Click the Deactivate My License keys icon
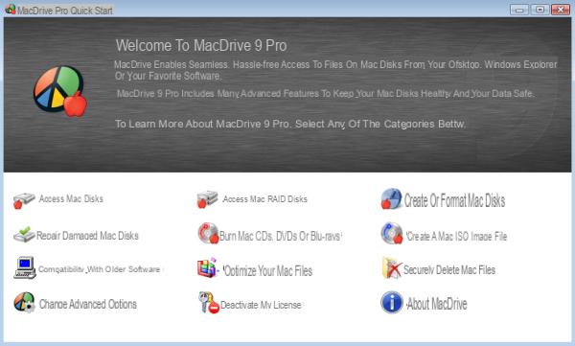Screen dimensions: 575x346 [208, 302]
